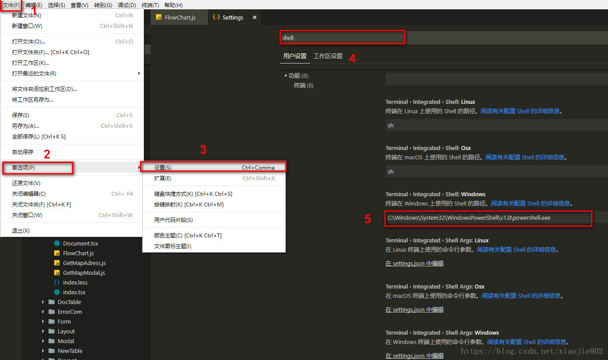
Task: Choose 关闭文件夹(F) menu entry
Action: click(72, 205)
